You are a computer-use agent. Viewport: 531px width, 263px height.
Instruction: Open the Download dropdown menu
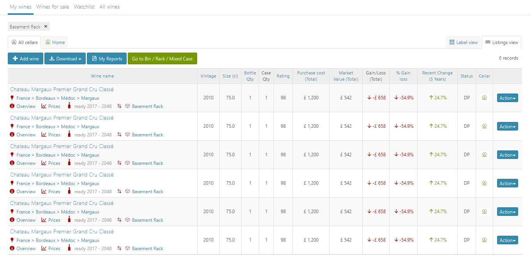coord(65,58)
